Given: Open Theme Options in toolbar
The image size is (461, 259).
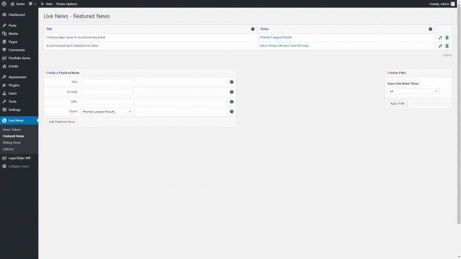Looking at the screenshot, I should [x=67, y=4].
